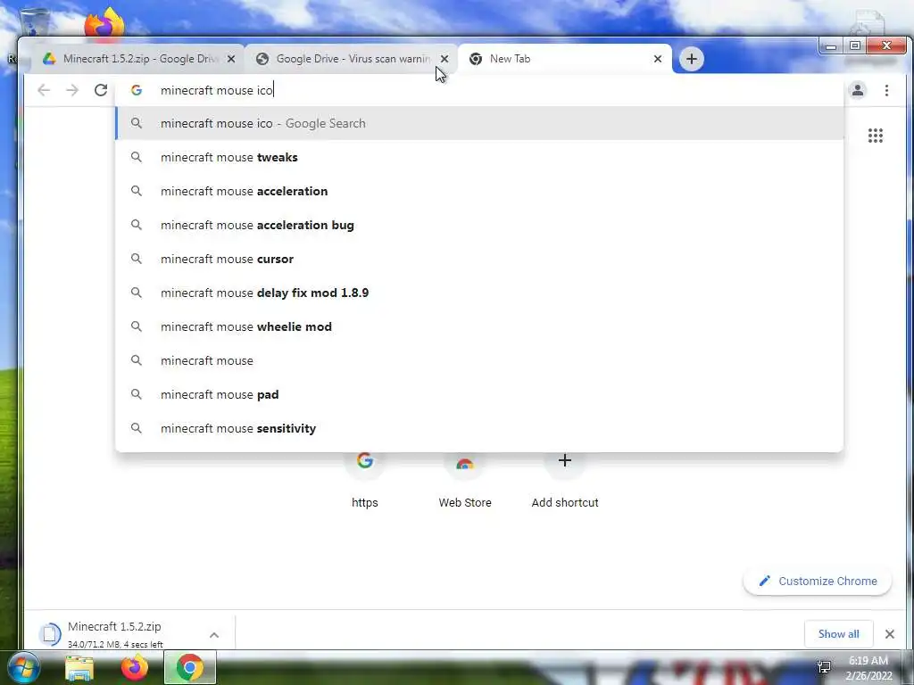Viewport: 914px width, 685px height.
Task: Select suggestion minecraft mouse cursor
Action: pos(479,259)
